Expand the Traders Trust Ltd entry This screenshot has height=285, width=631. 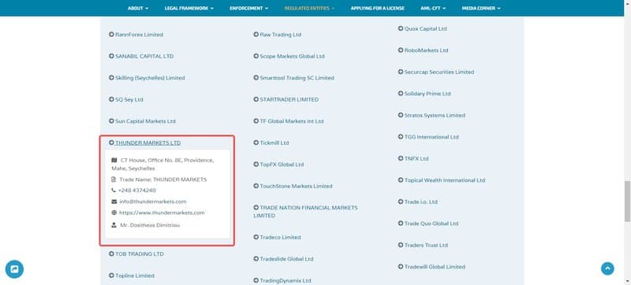point(423,246)
